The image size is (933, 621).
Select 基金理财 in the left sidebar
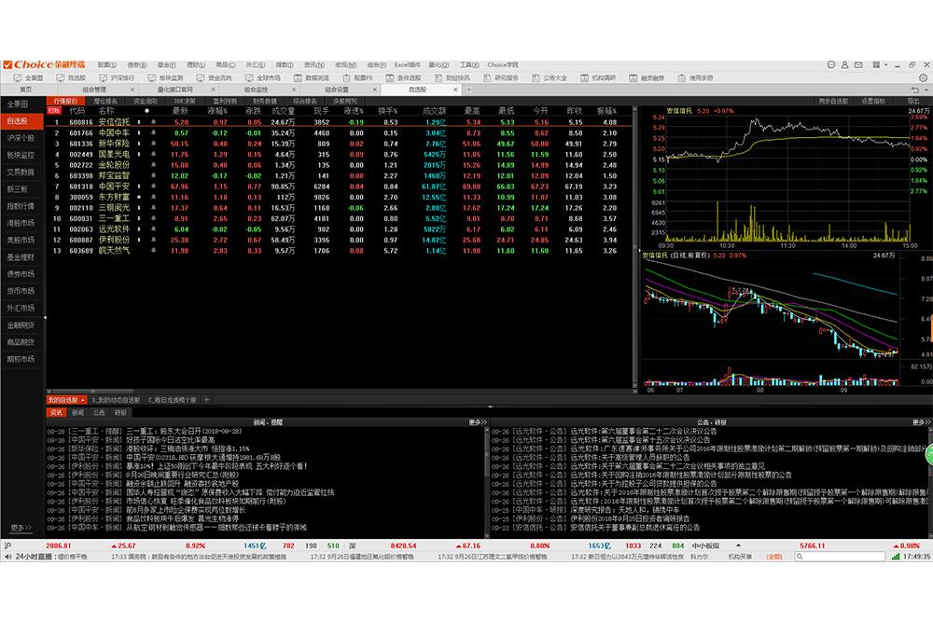click(x=21, y=257)
